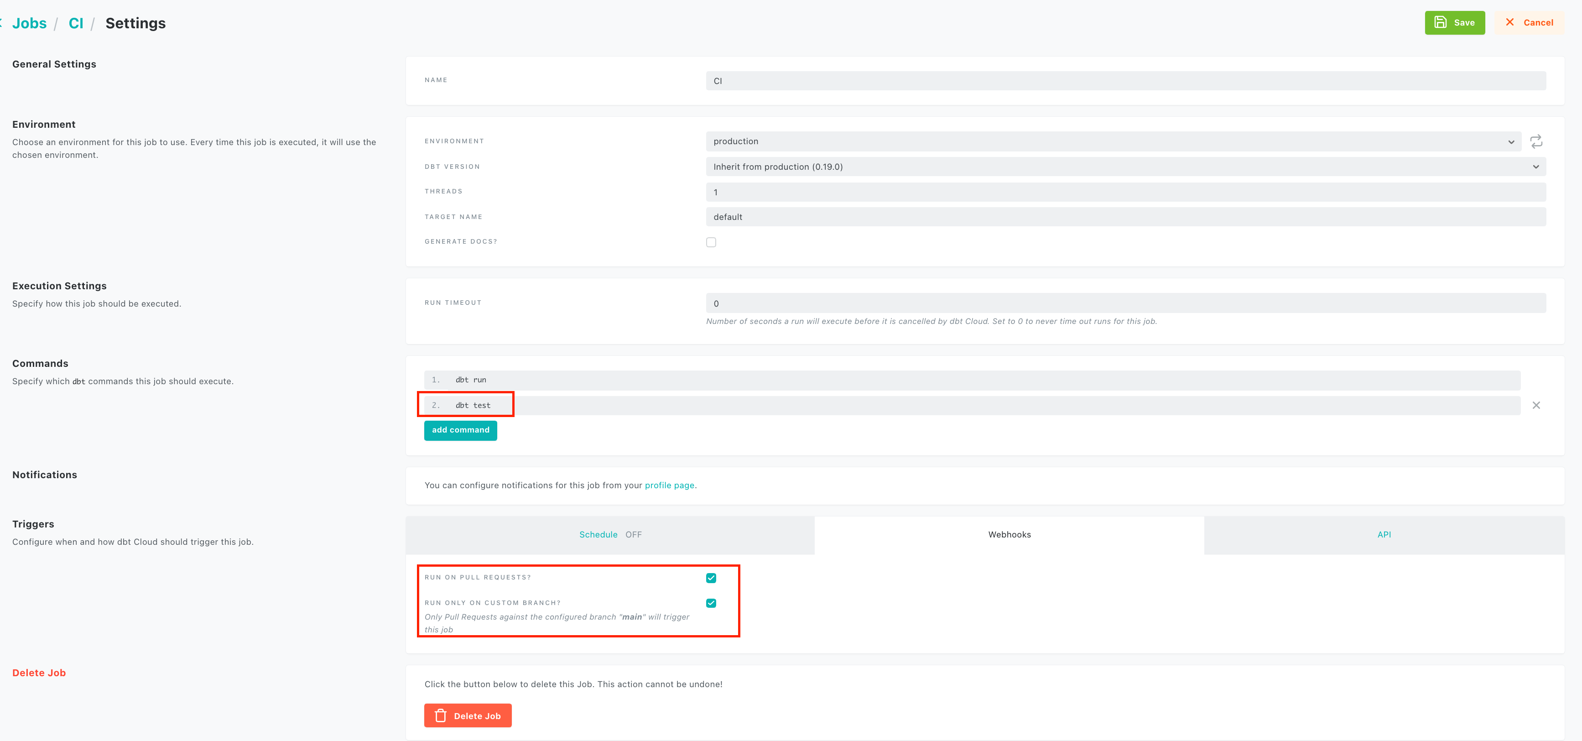Select the API trigger tab

click(x=1384, y=534)
